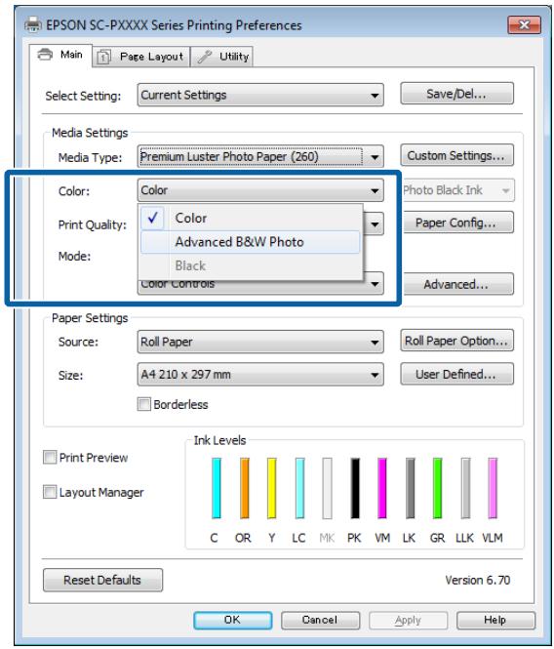The height and width of the screenshot is (649, 554).
Task: Click the Vivid Magenta (VM) ink bar
Action: [382, 488]
